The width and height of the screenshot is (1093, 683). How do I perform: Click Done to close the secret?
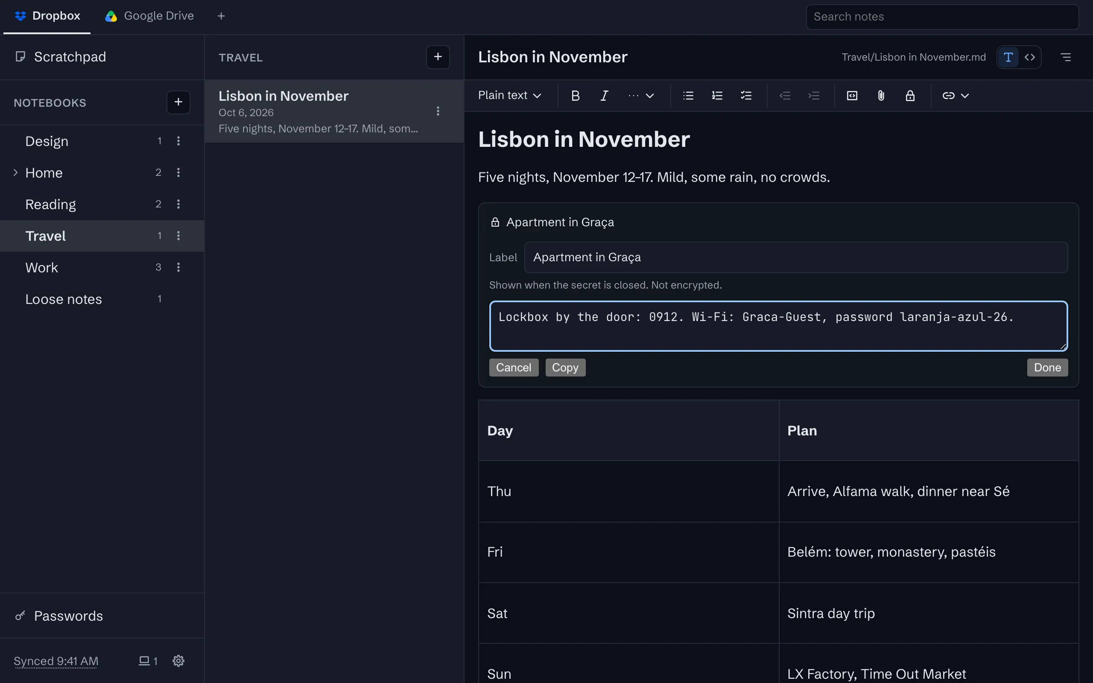point(1047,367)
